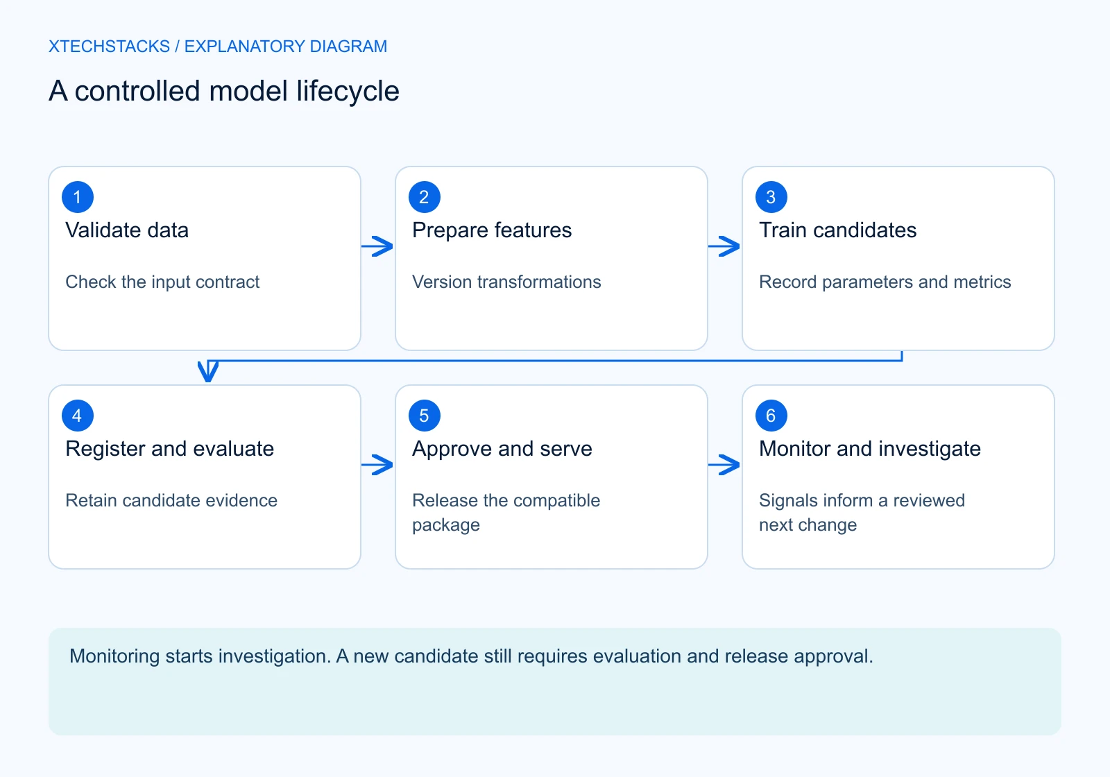Click 'Release the compatible package' text
The height and width of the screenshot is (777, 1110).
tap(506, 513)
